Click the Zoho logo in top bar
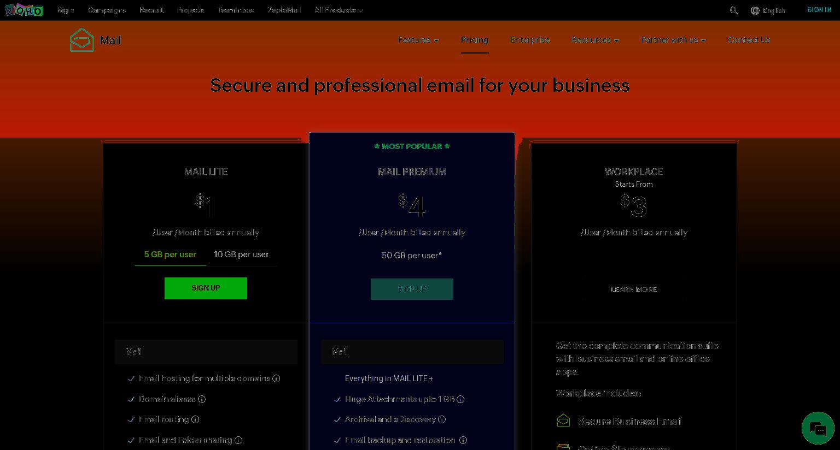This screenshot has height=450, width=840. coord(24,10)
